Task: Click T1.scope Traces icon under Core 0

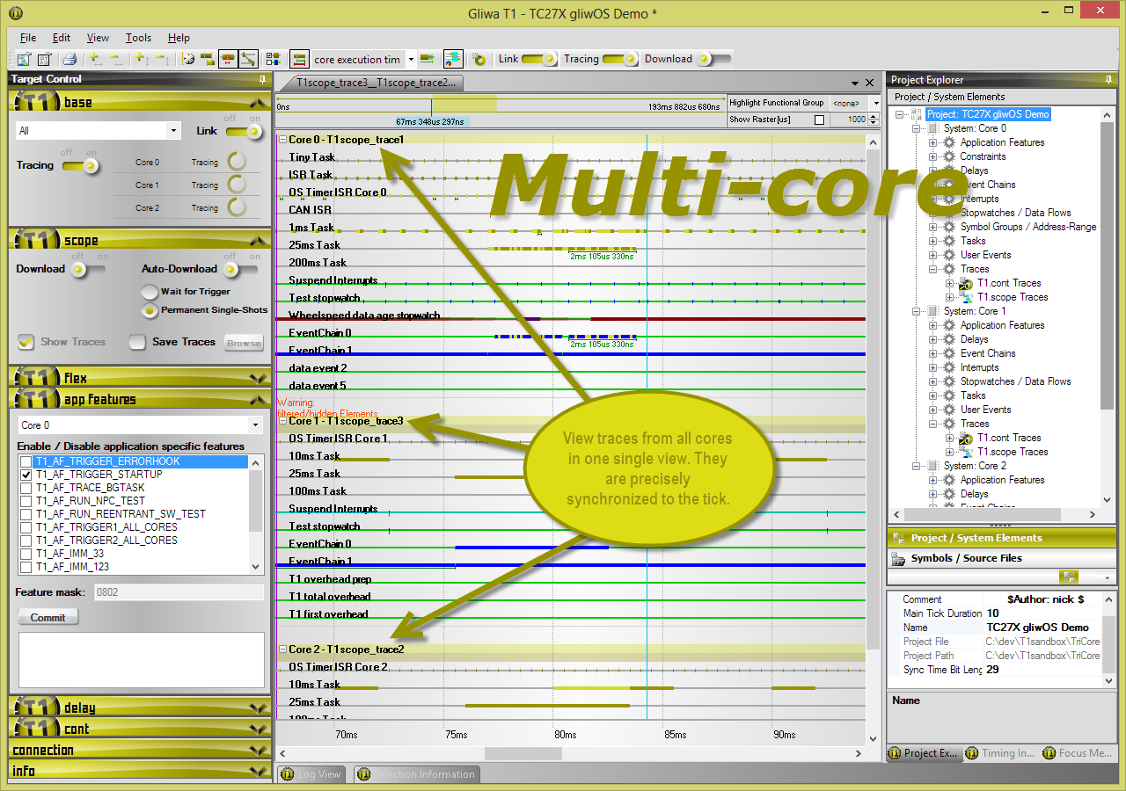Action: pos(966,297)
